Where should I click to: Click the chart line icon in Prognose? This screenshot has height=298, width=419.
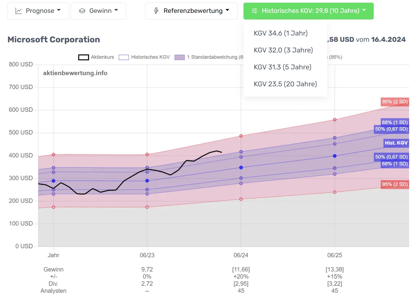[x=19, y=11]
